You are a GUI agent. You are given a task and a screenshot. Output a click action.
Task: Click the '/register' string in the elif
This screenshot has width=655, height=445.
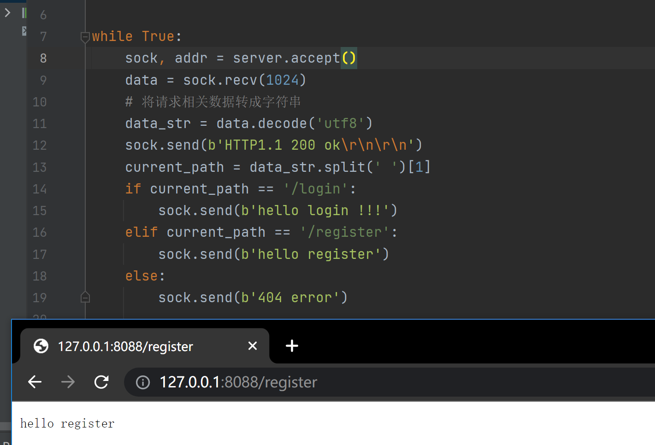345,232
